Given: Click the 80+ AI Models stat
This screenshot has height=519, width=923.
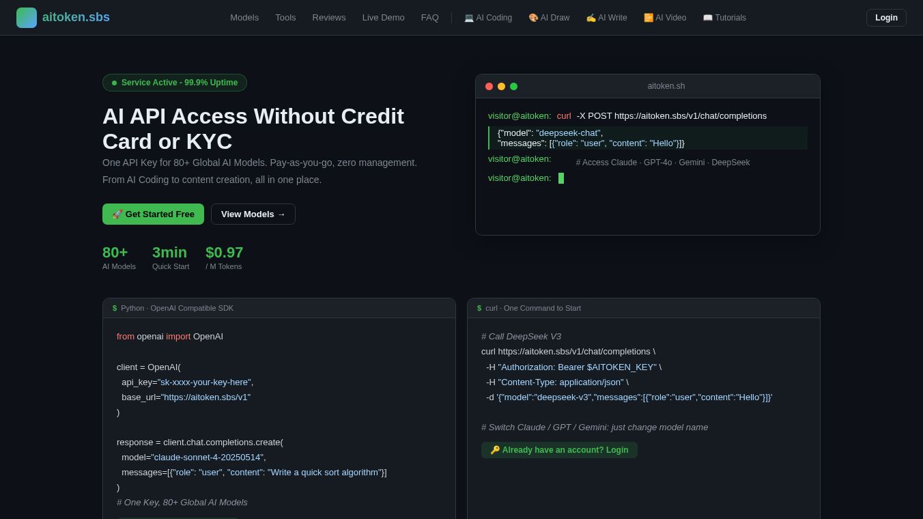Looking at the screenshot, I should [x=119, y=257].
